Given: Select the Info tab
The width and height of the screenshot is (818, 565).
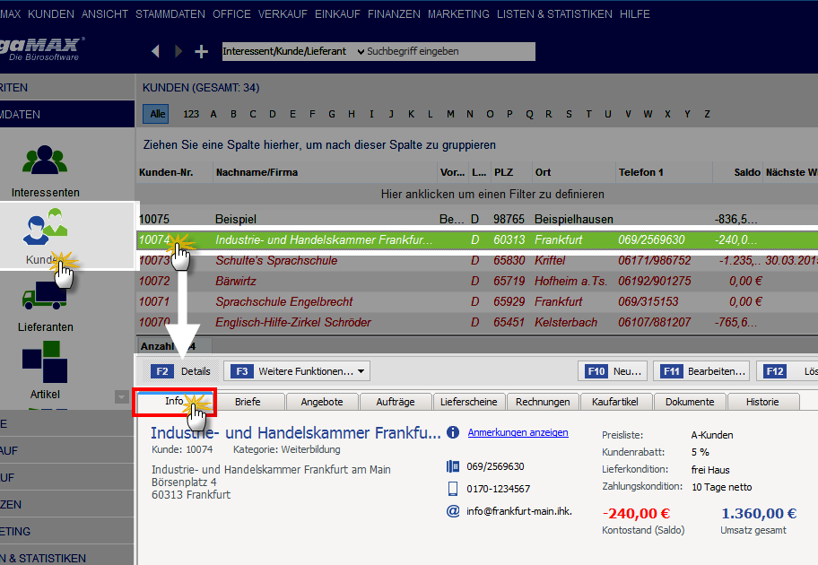Looking at the screenshot, I should click(x=174, y=401).
